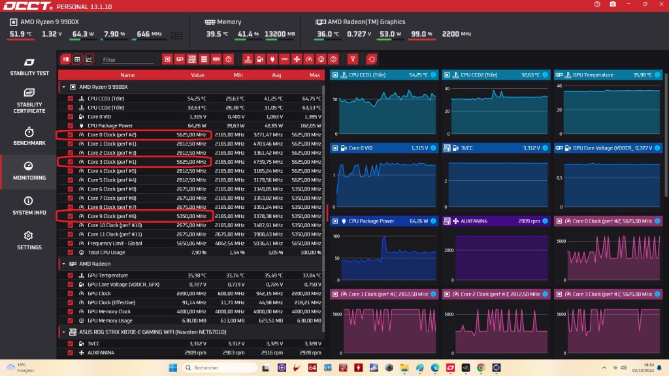
Task: Expand the ASUS ROG STRIX X870-E section
Action: coord(63,332)
